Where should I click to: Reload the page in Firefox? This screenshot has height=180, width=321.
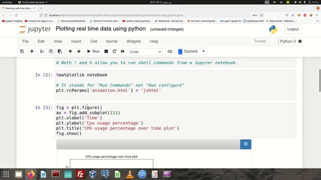pyautogui.click(x=16, y=15)
